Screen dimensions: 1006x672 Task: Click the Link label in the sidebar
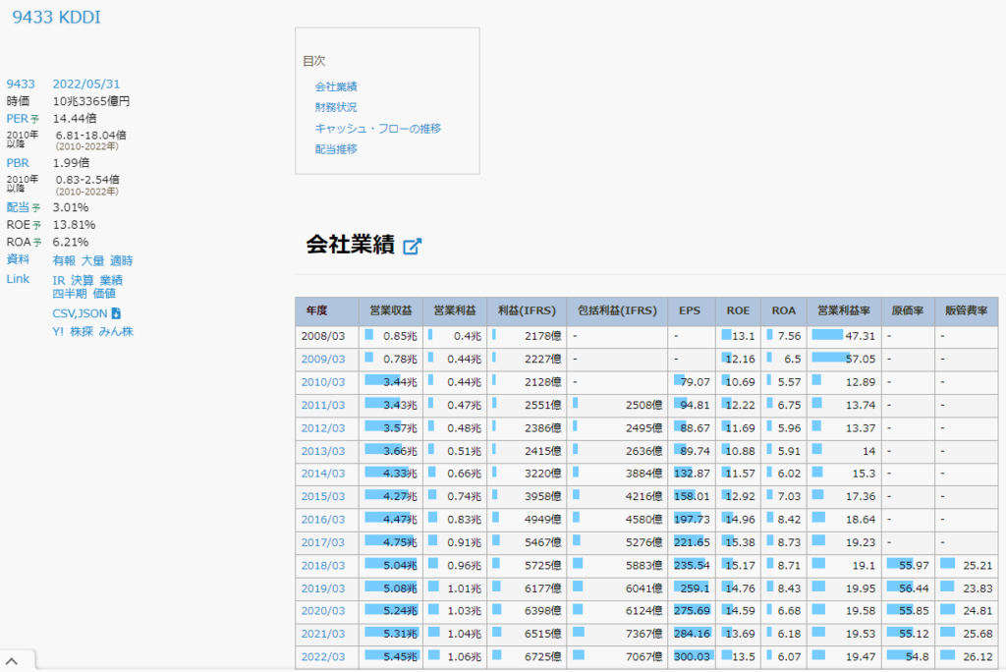(x=18, y=279)
